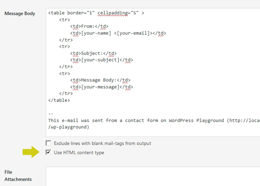Click the '[your-message]' mail-tag line
Image resolution: width=260 pixels, height=186 pixels.
tap(102, 87)
